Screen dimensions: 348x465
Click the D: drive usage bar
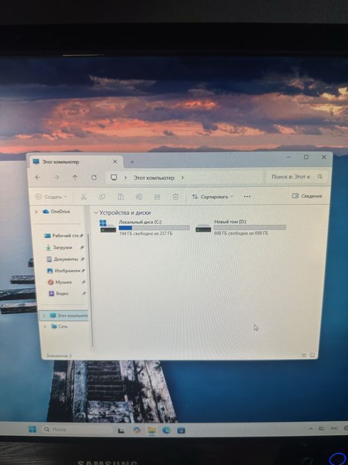point(250,227)
